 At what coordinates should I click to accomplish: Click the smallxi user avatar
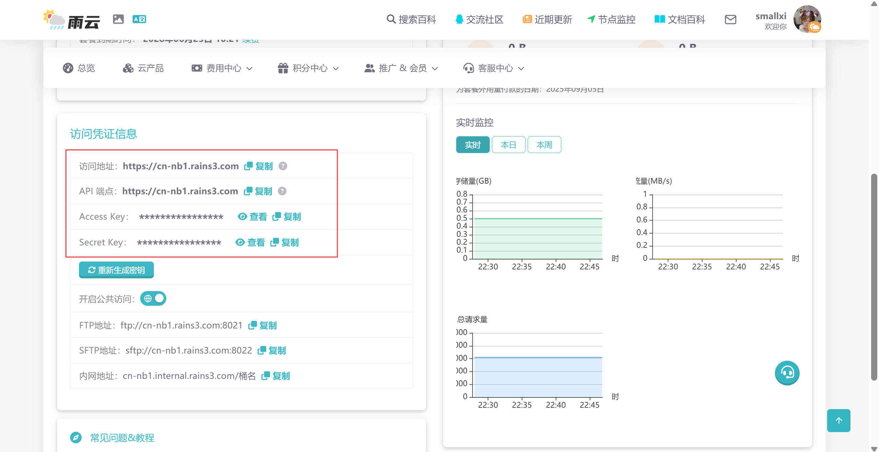[807, 19]
